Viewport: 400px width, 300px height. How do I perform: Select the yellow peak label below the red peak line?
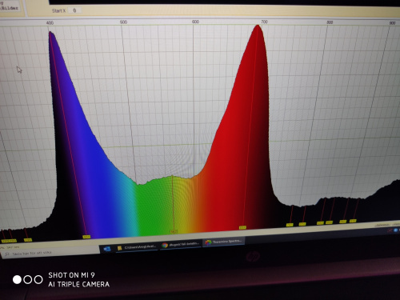242,227
